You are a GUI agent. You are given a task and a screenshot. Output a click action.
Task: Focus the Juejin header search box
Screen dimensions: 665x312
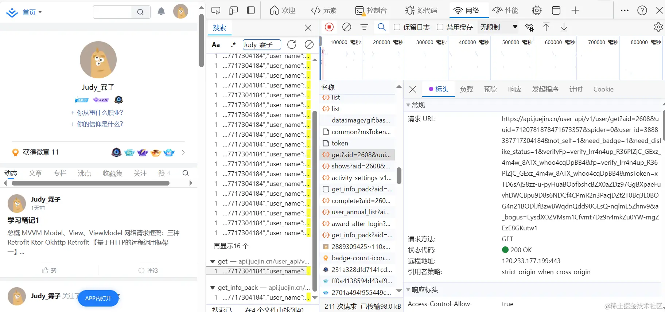click(112, 12)
